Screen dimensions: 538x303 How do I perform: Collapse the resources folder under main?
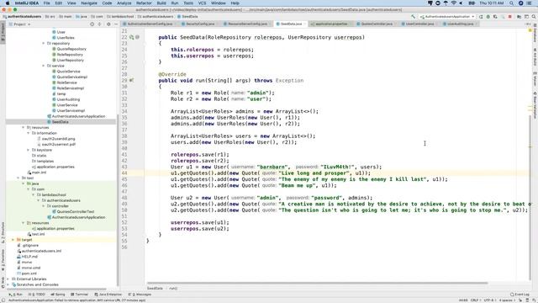tap(24, 127)
